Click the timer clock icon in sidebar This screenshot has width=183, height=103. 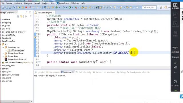coord(175,81)
